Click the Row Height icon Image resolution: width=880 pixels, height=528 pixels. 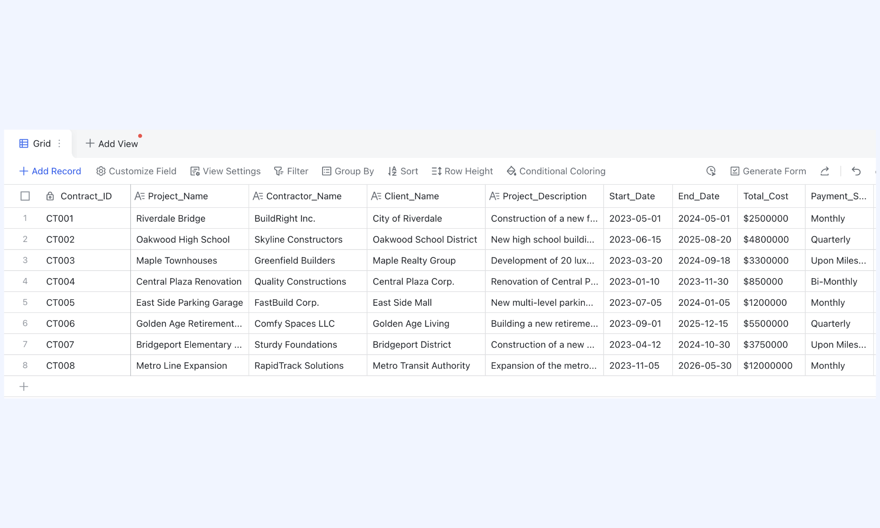[436, 171]
